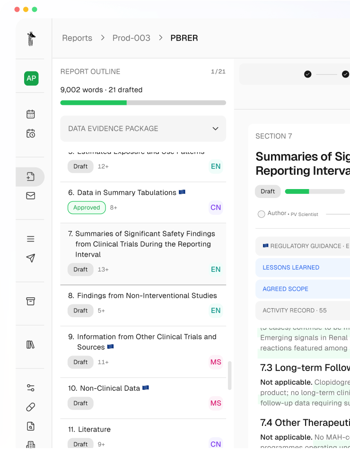Click the giraffe logo icon
The width and height of the screenshot is (350, 449).
pyautogui.click(x=31, y=39)
